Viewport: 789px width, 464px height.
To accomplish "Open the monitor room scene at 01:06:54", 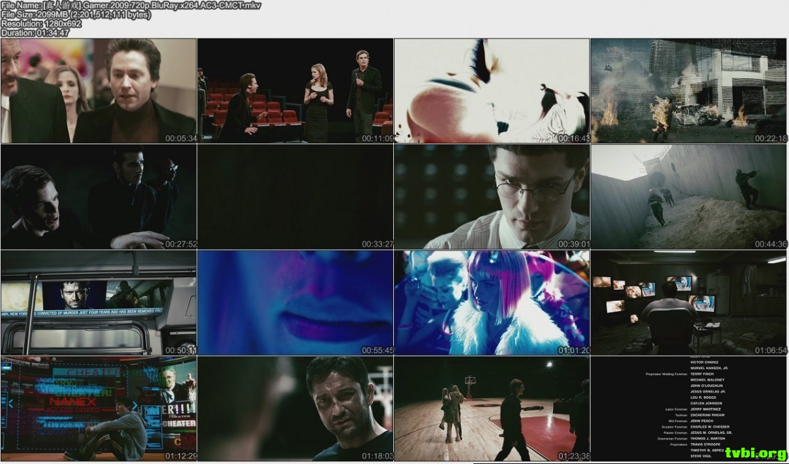I will click(689, 302).
